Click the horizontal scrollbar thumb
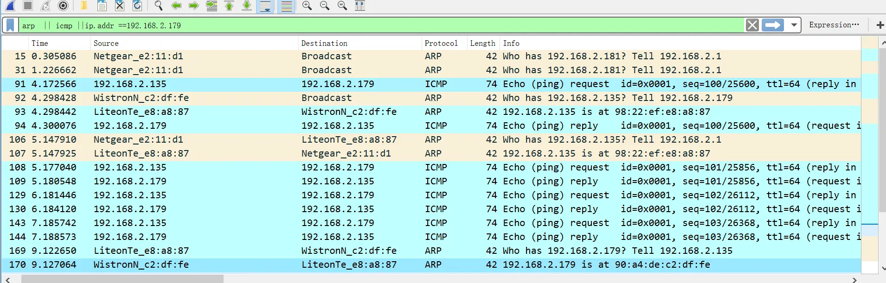The height and width of the screenshot is (283, 886). [122, 279]
